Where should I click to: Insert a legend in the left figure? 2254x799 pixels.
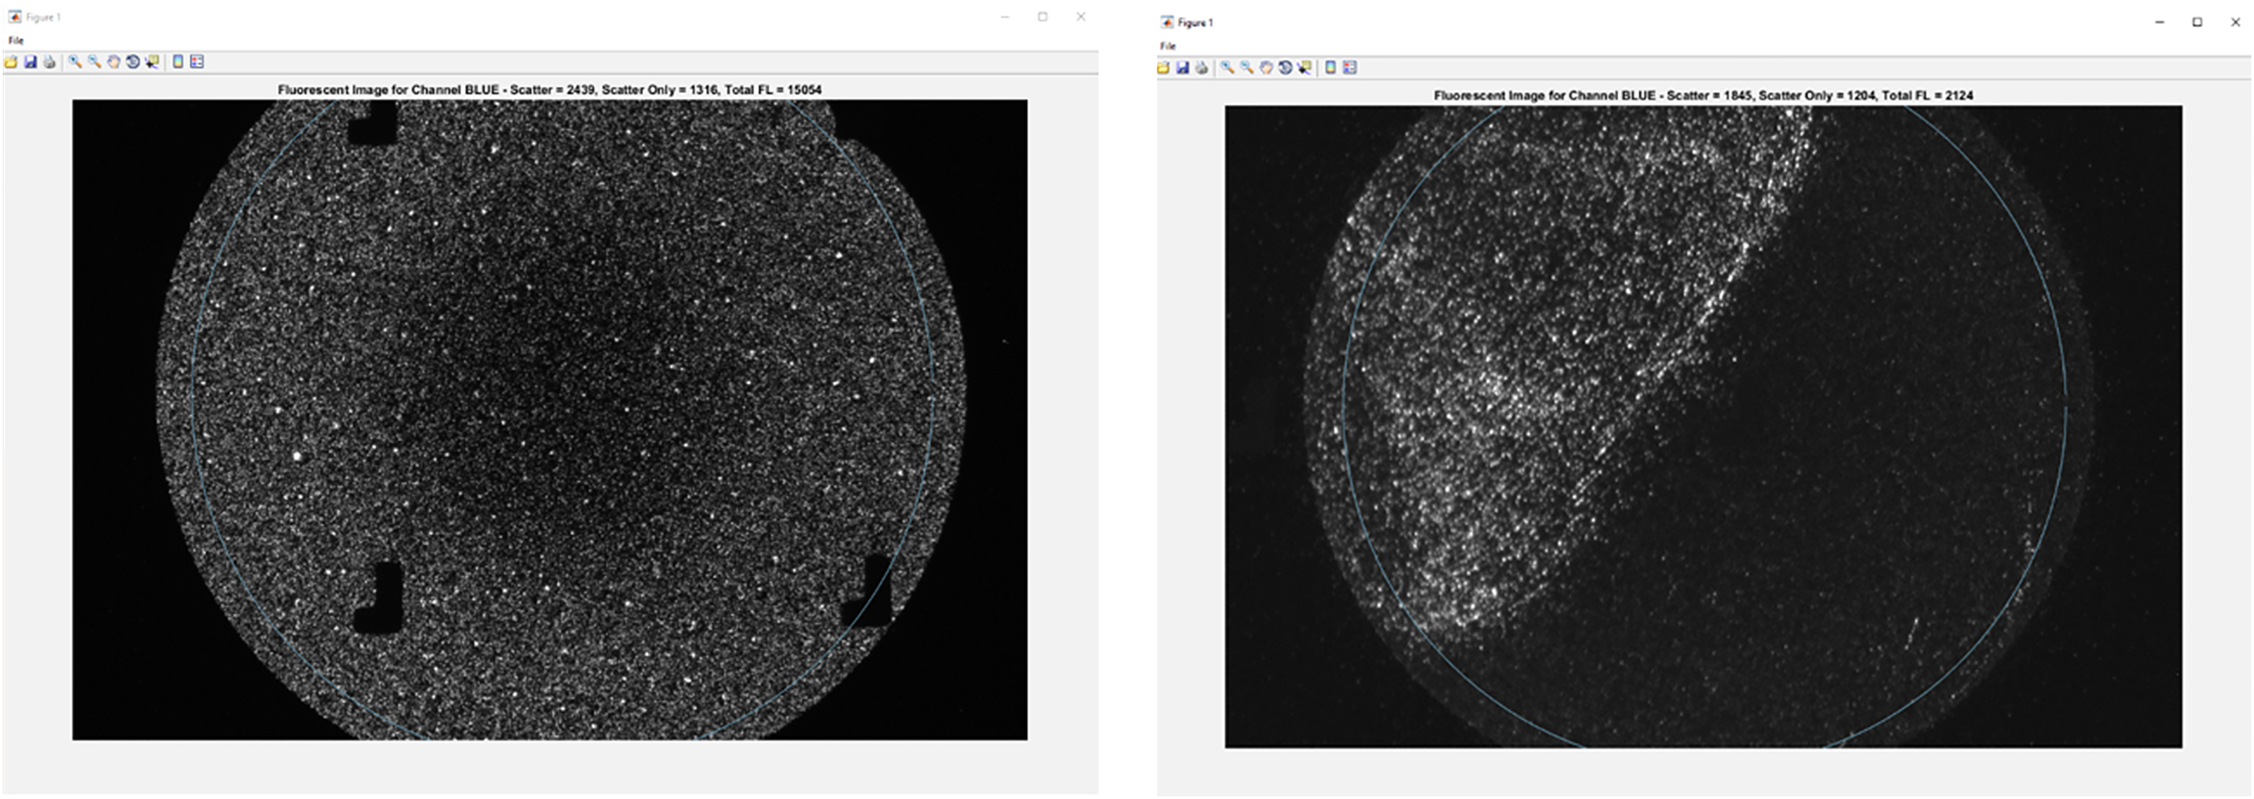[x=197, y=60]
